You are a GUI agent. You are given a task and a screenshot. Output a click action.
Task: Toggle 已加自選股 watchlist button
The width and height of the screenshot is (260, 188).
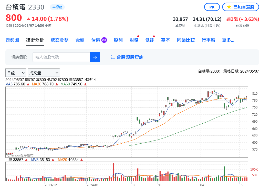click(241, 7)
